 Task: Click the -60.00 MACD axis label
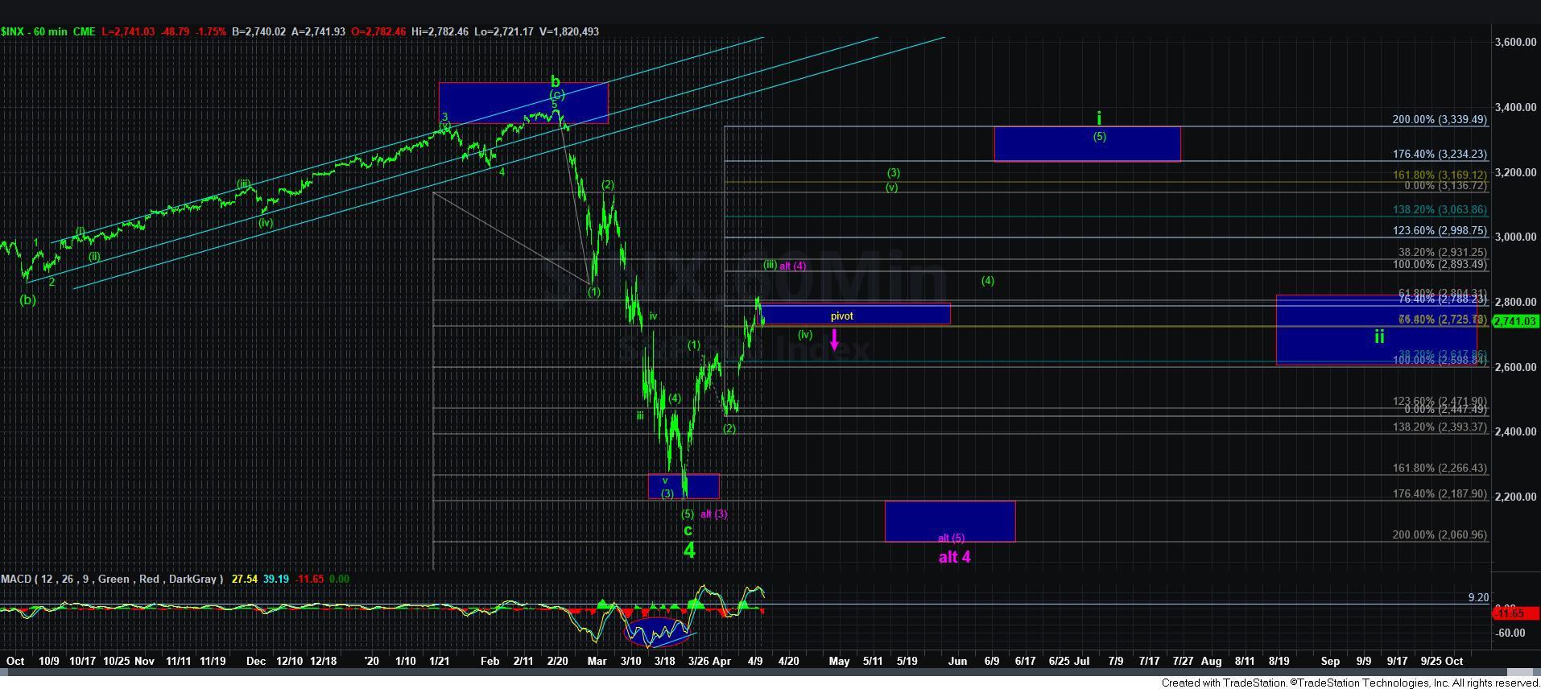point(1510,633)
